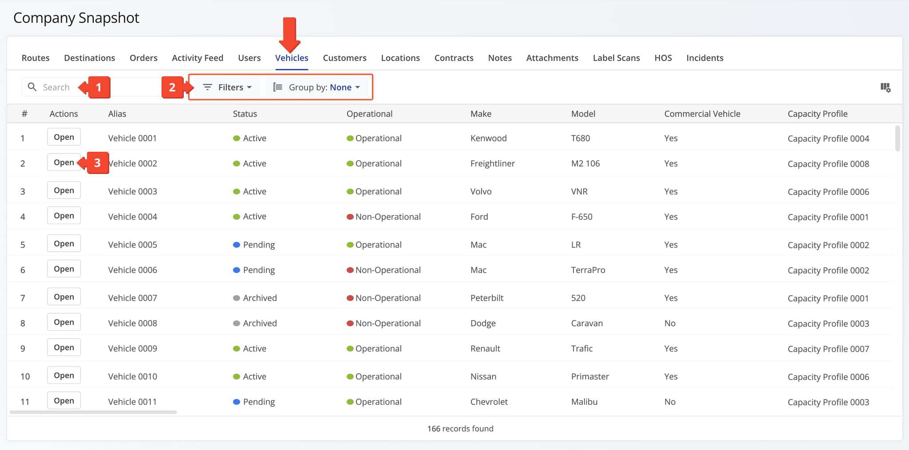Open the Filters dropdown
Image resolution: width=909 pixels, height=450 pixels.
tap(227, 87)
